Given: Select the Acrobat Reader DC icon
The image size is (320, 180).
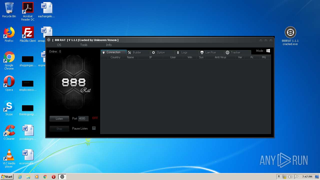Looking at the screenshot, I should (x=28, y=11).
